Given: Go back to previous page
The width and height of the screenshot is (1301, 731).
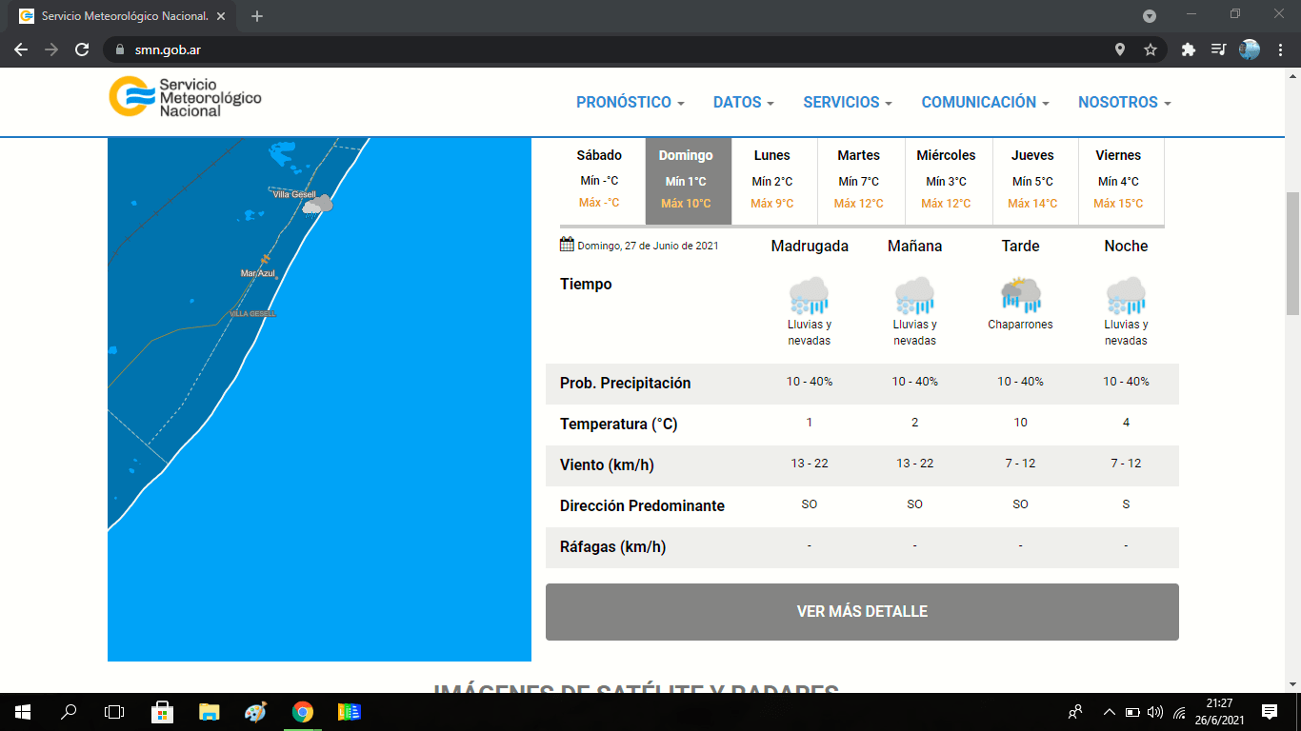Looking at the screenshot, I should coord(21,49).
